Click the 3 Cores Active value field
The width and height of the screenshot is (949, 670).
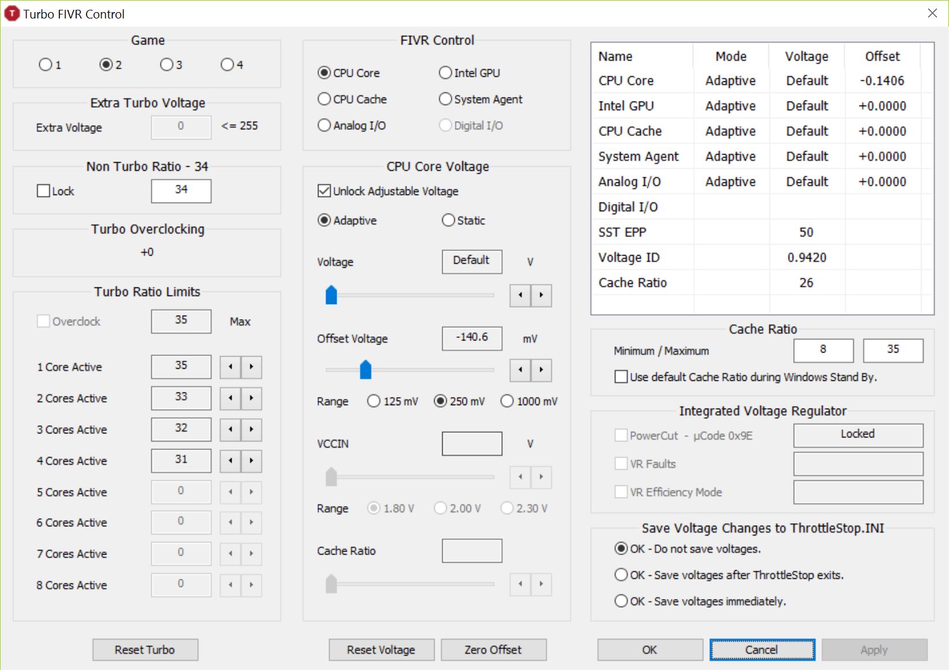coord(181,429)
